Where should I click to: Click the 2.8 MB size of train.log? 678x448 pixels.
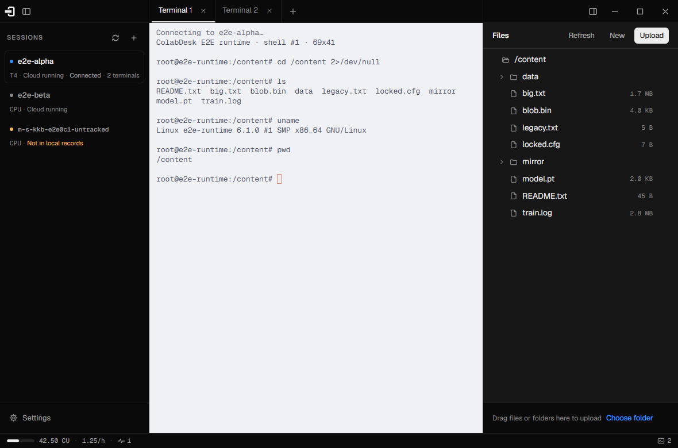pyautogui.click(x=641, y=213)
